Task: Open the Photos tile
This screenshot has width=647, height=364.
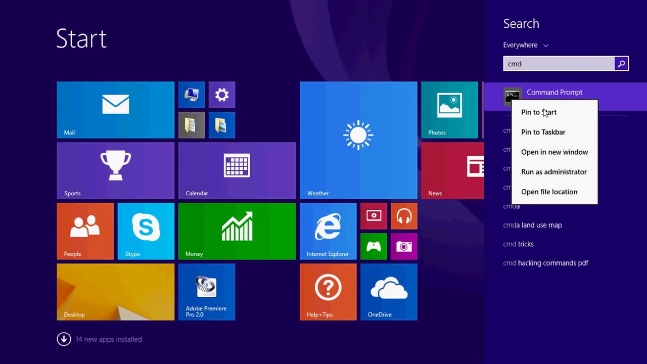Action: coord(449,110)
